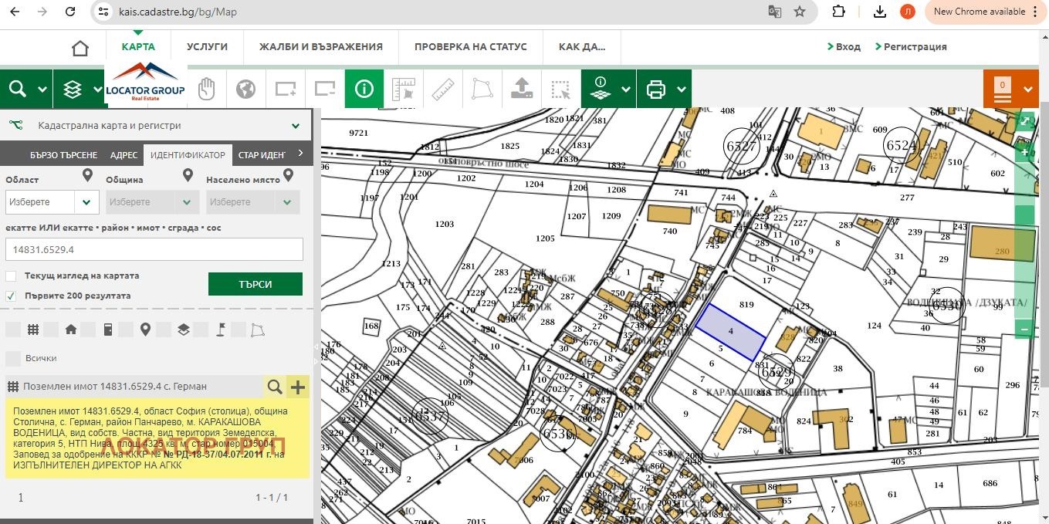Select the ruler distance measure tool
The width and height of the screenshot is (1049, 524).
coord(443,90)
